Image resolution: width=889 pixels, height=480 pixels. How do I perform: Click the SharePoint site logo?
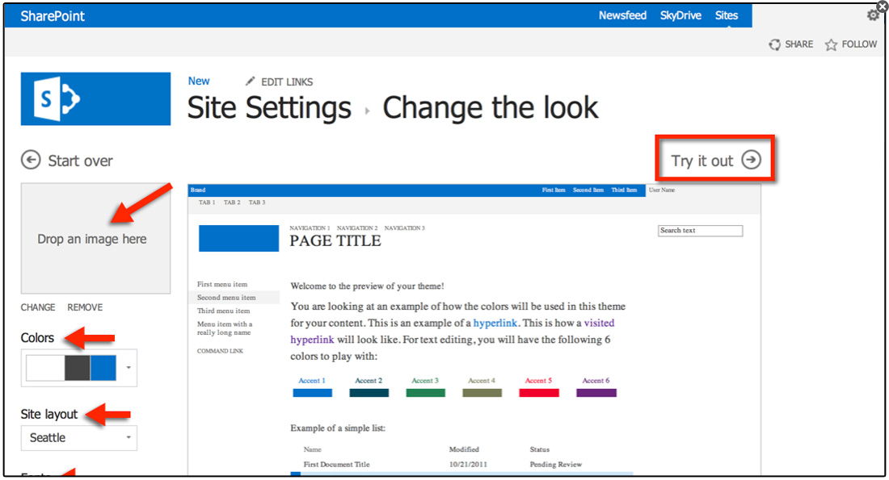pos(96,98)
